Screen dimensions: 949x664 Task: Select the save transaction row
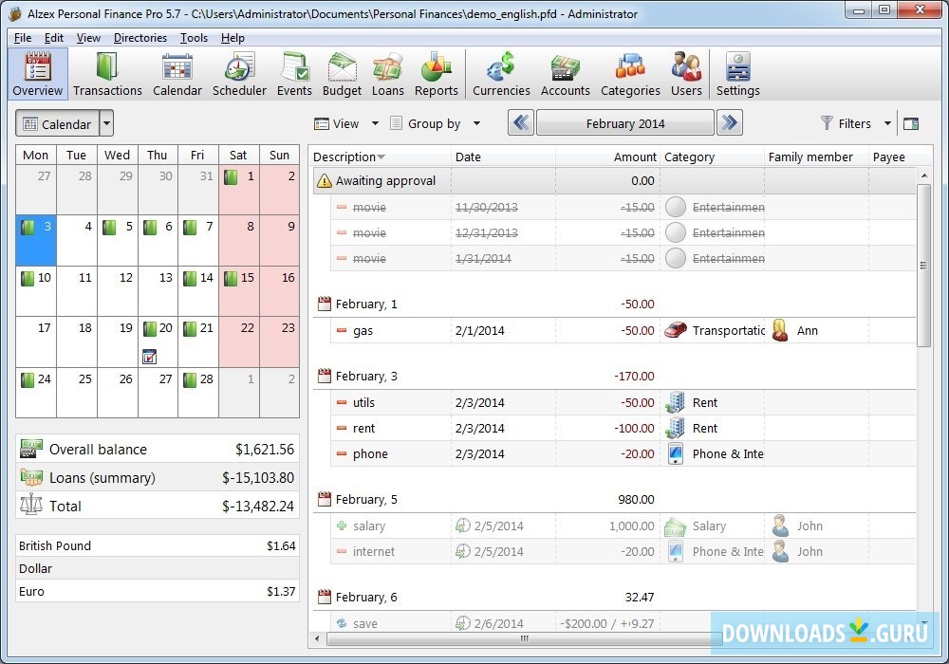[623, 623]
